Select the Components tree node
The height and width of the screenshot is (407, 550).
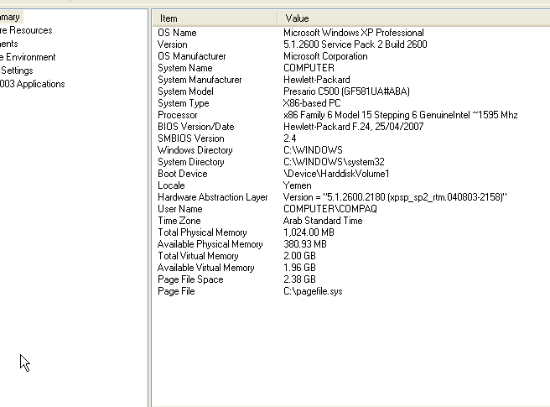[x=9, y=44]
